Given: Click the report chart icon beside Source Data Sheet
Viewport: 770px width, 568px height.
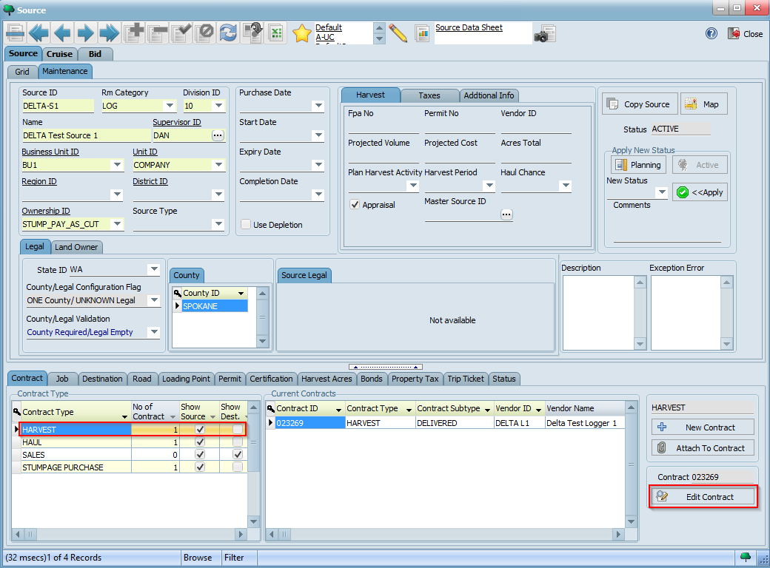Looking at the screenshot, I should click(x=422, y=33).
